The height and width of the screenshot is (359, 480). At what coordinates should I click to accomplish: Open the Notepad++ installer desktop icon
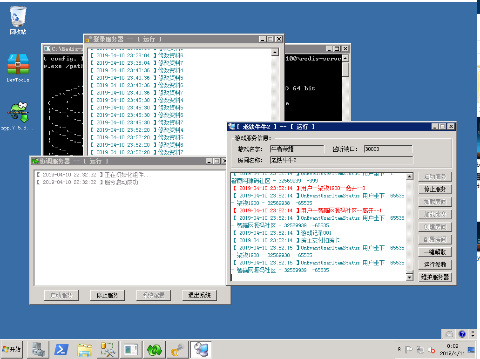pyautogui.click(x=18, y=113)
